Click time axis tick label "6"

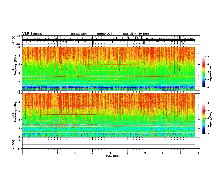[128, 153]
